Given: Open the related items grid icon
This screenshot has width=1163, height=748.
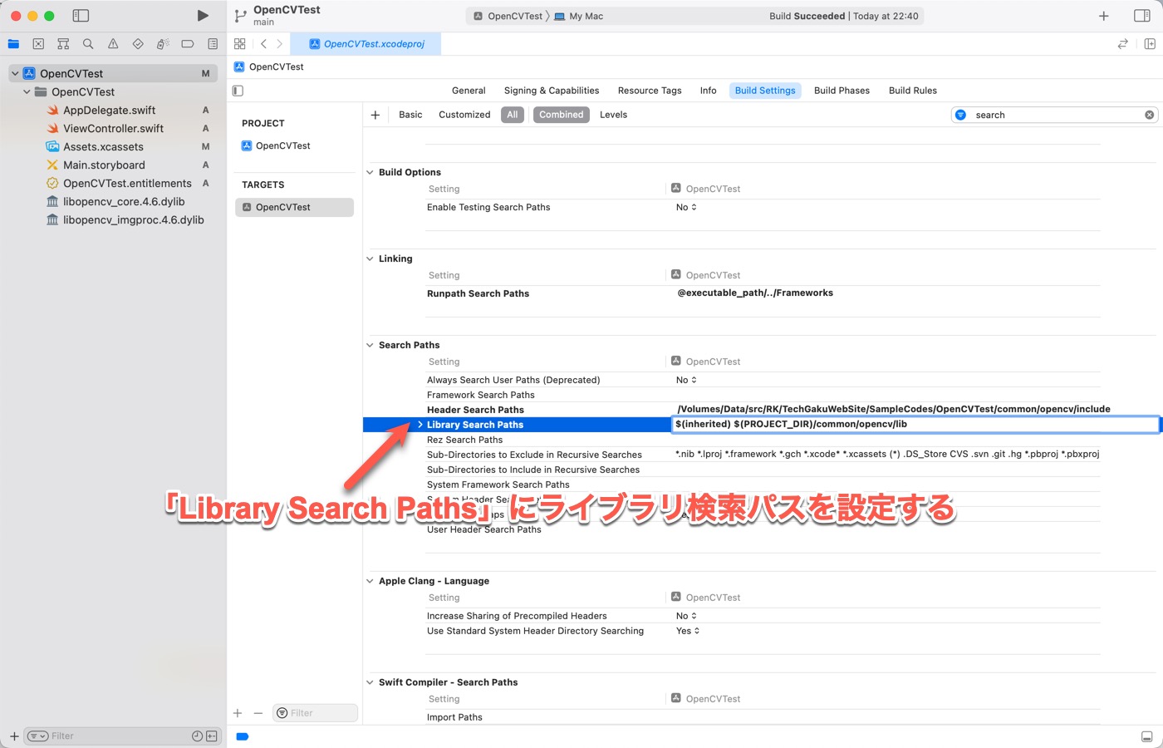Looking at the screenshot, I should (x=240, y=44).
